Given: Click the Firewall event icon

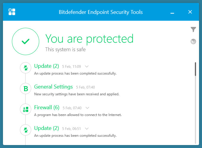Looking at the screenshot, I should [x=26, y=109].
